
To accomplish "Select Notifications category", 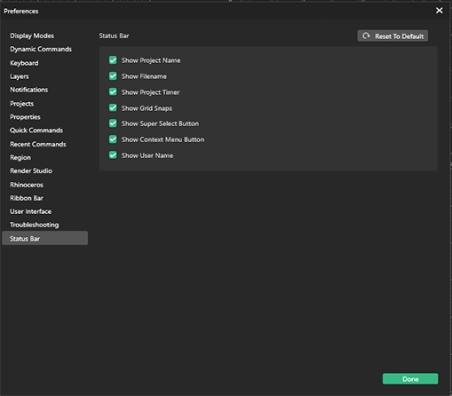I will tap(29, 90).
